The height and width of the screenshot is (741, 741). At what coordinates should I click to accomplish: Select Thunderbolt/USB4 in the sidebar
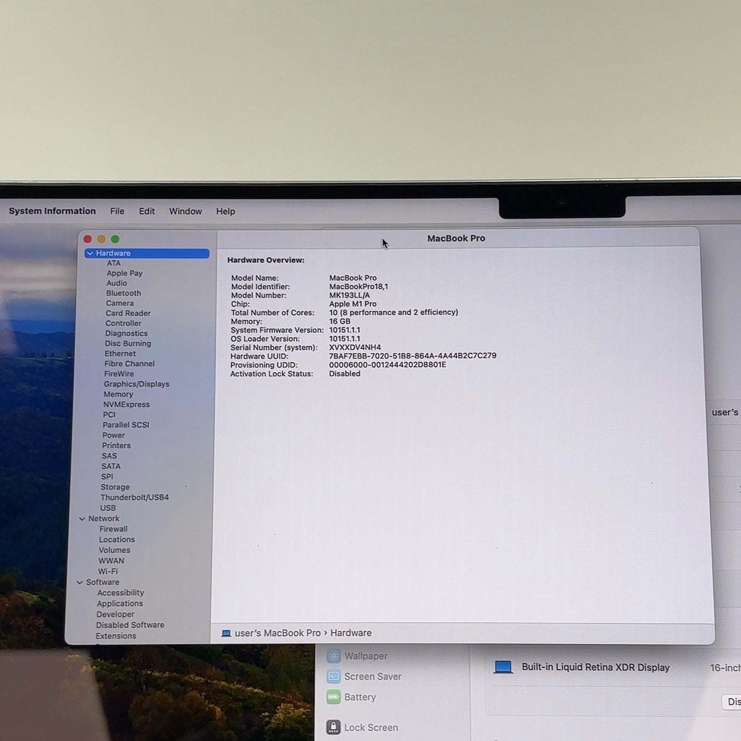(135, 497)
